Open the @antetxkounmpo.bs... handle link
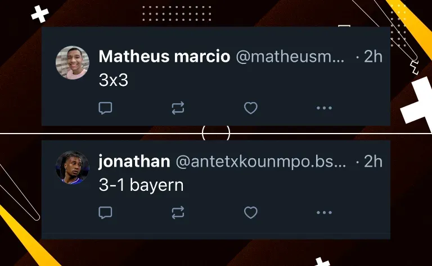This screenshot has width=432, height=266. pyautogui.click(x=260, y=162)
